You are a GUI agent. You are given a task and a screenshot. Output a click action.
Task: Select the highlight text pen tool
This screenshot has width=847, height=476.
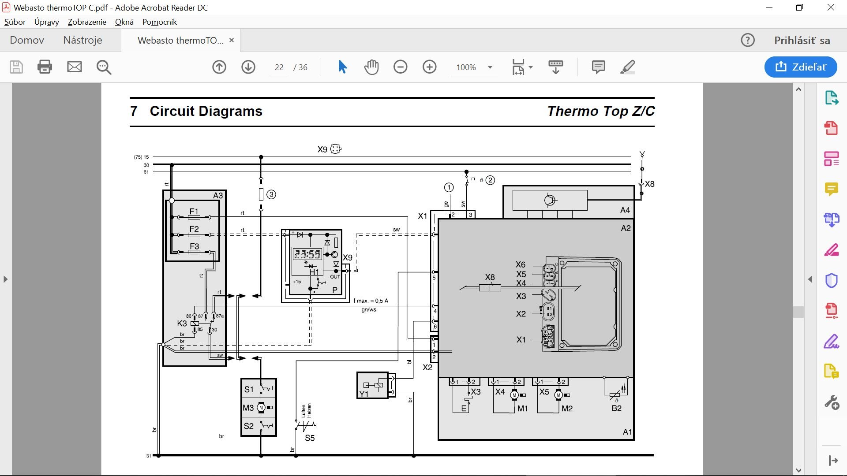pos(627,67)
